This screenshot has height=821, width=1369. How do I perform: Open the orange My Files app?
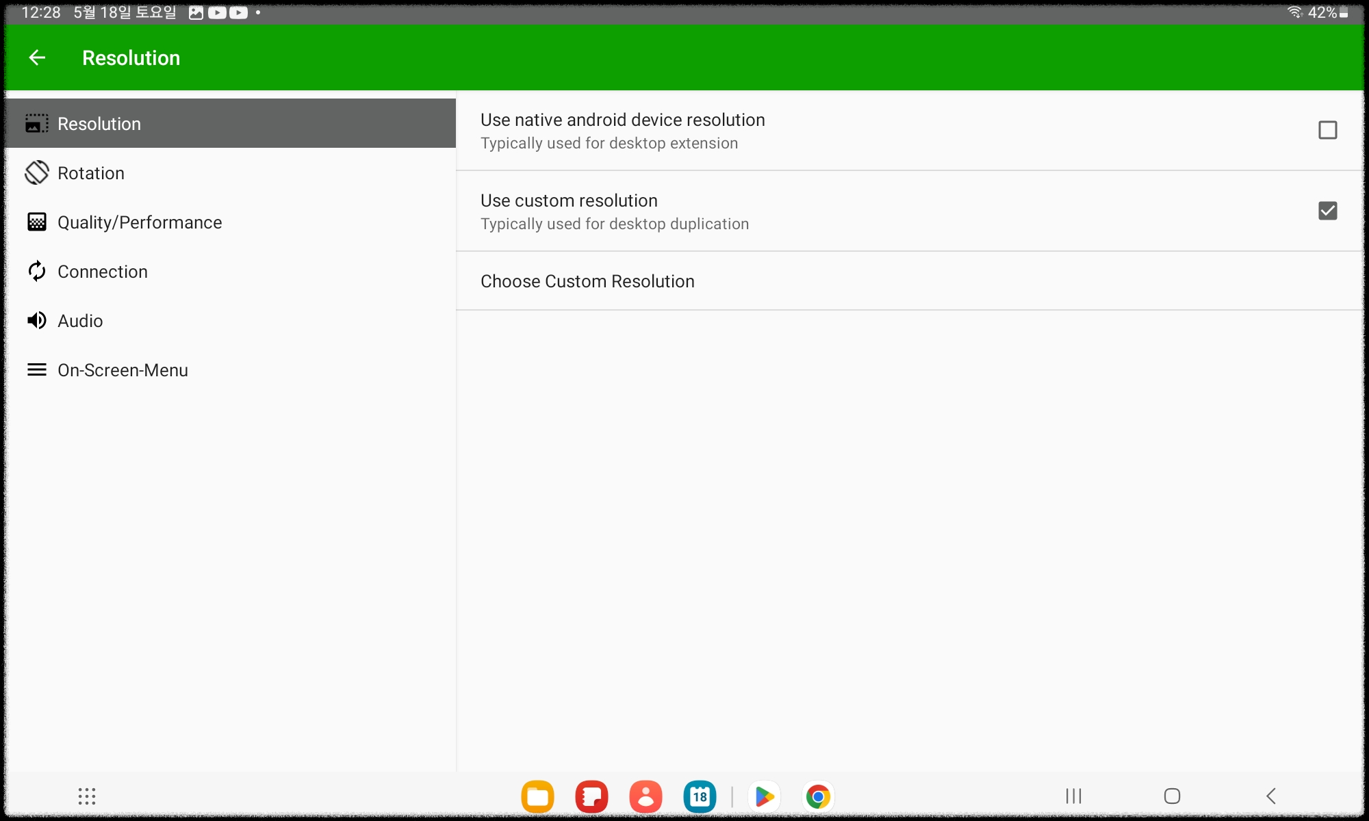coord(537,796)
